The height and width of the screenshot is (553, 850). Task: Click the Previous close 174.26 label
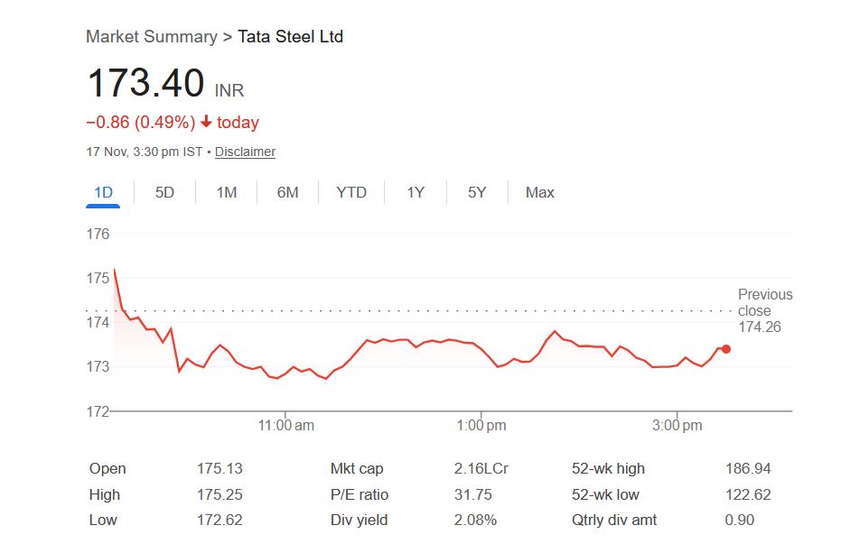[x=764, y=310]
